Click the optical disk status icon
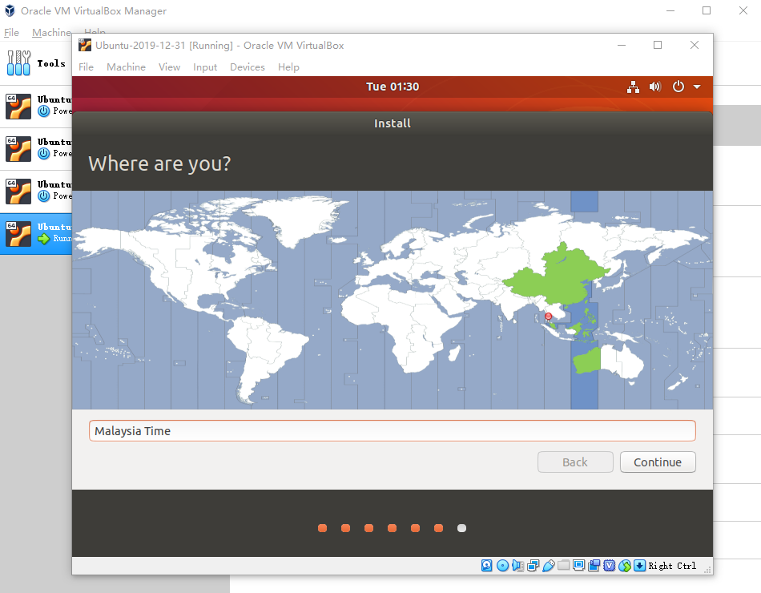The image size is (761, 593). pos(503,565)
